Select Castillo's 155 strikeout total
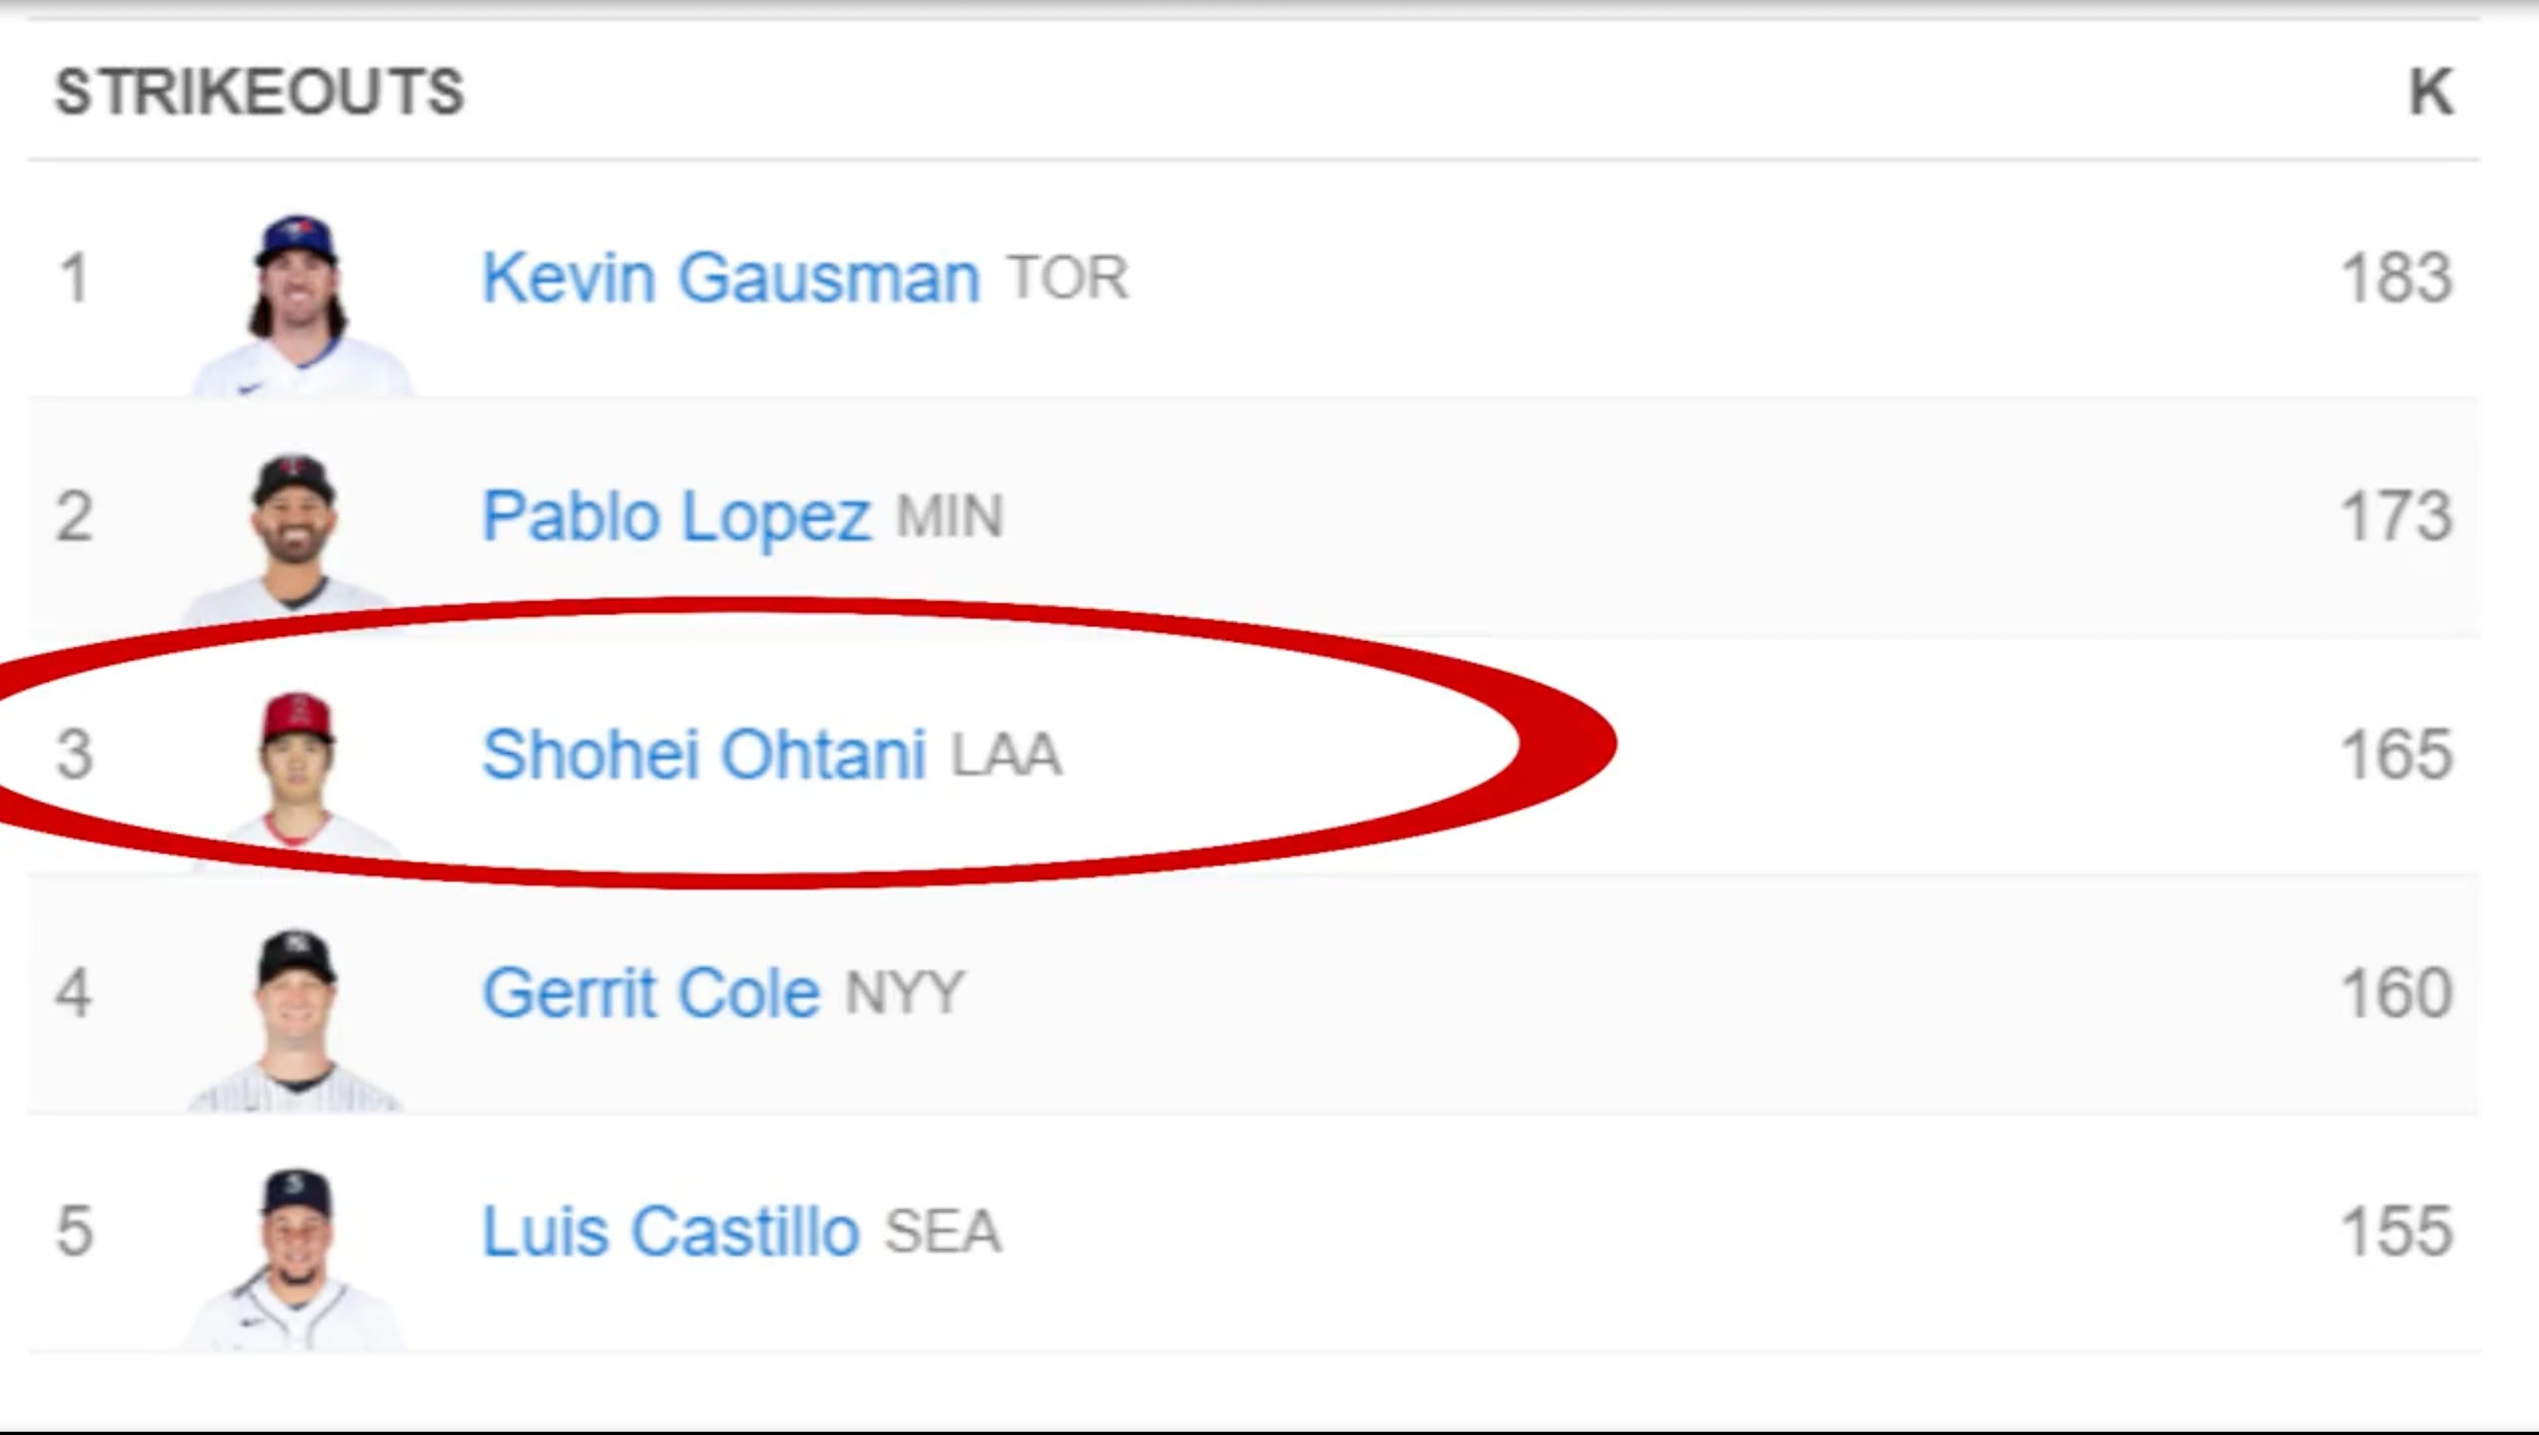 click(x=2396, y=1232)
